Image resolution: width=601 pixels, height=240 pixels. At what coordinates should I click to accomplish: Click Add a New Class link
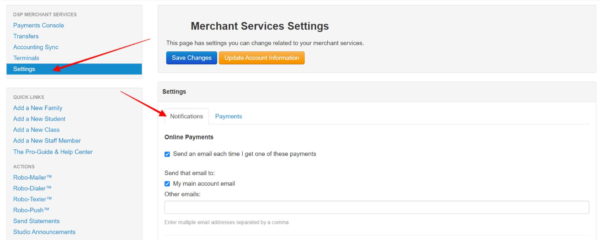pos(36,129)
